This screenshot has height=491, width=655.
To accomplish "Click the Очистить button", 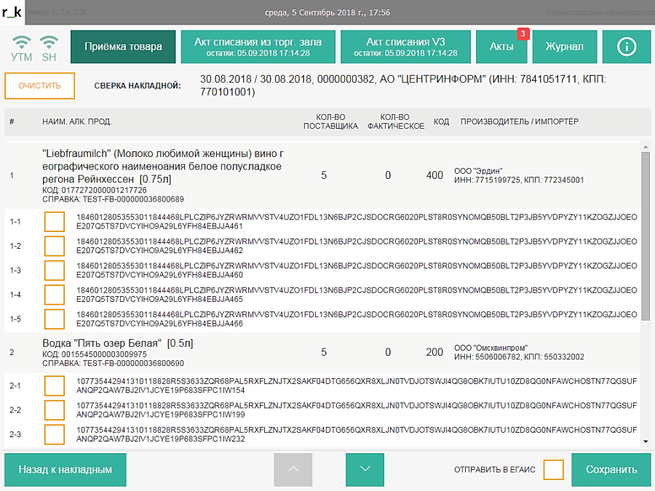I will (x=39, y=86).
